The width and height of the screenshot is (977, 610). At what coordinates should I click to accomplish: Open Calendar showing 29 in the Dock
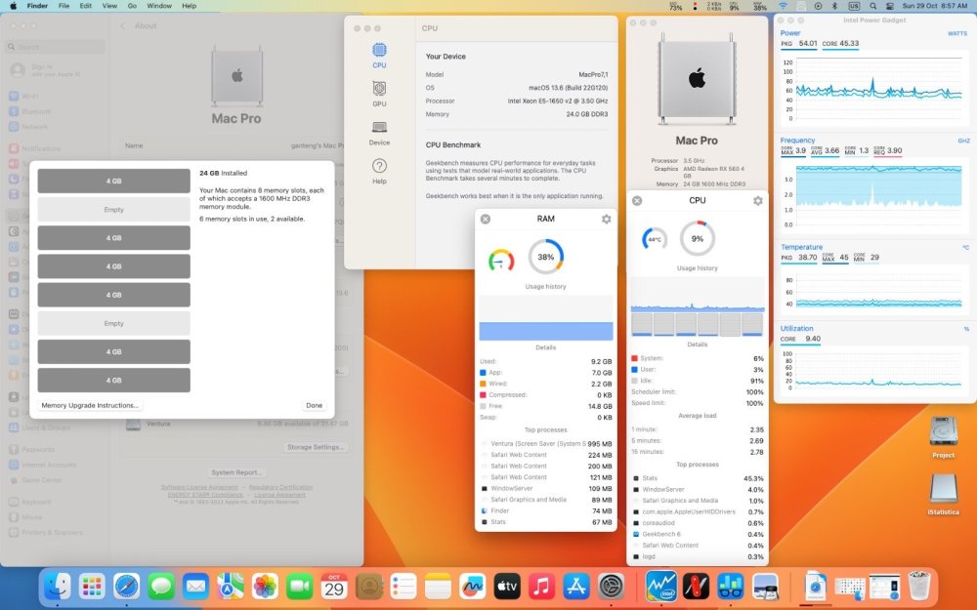coord(334,587)
